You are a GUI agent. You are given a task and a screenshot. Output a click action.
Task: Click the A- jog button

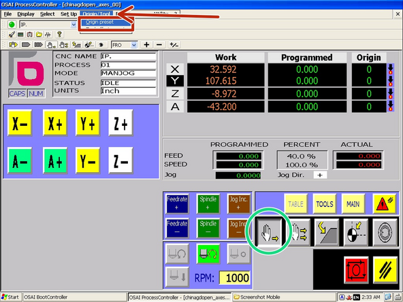pyautogui.click(x=20, y=161)
